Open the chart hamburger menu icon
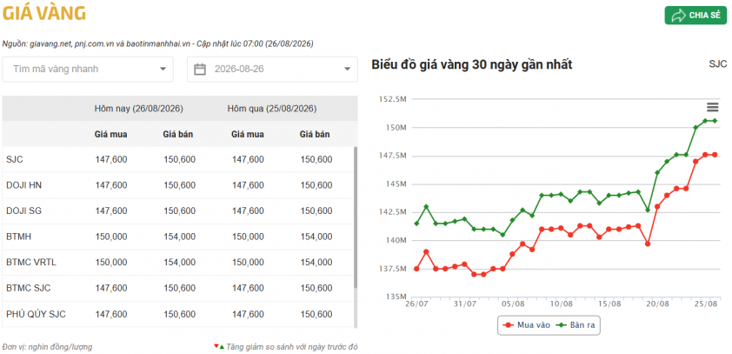The width and height of the screenshot is (732, 354). tap(712, 107)
